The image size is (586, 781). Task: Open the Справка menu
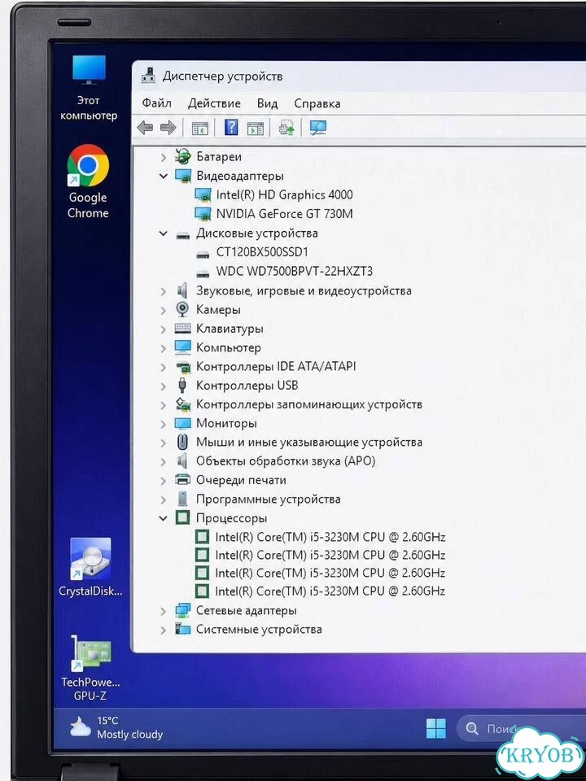pyautogui.click(x=317, y=103)
